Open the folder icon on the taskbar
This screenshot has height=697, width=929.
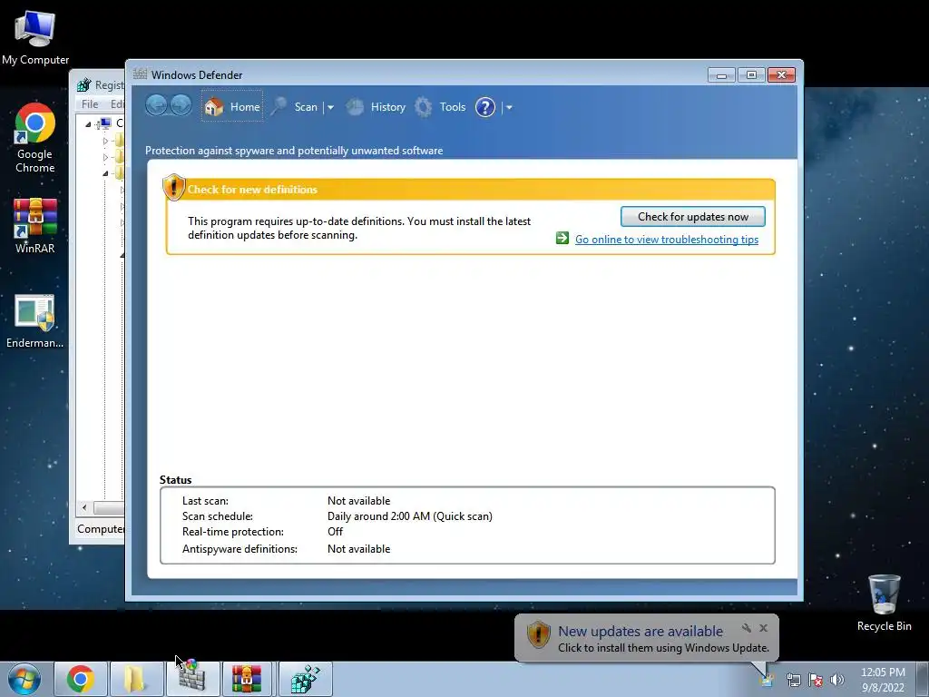click(x=136, y=679)
